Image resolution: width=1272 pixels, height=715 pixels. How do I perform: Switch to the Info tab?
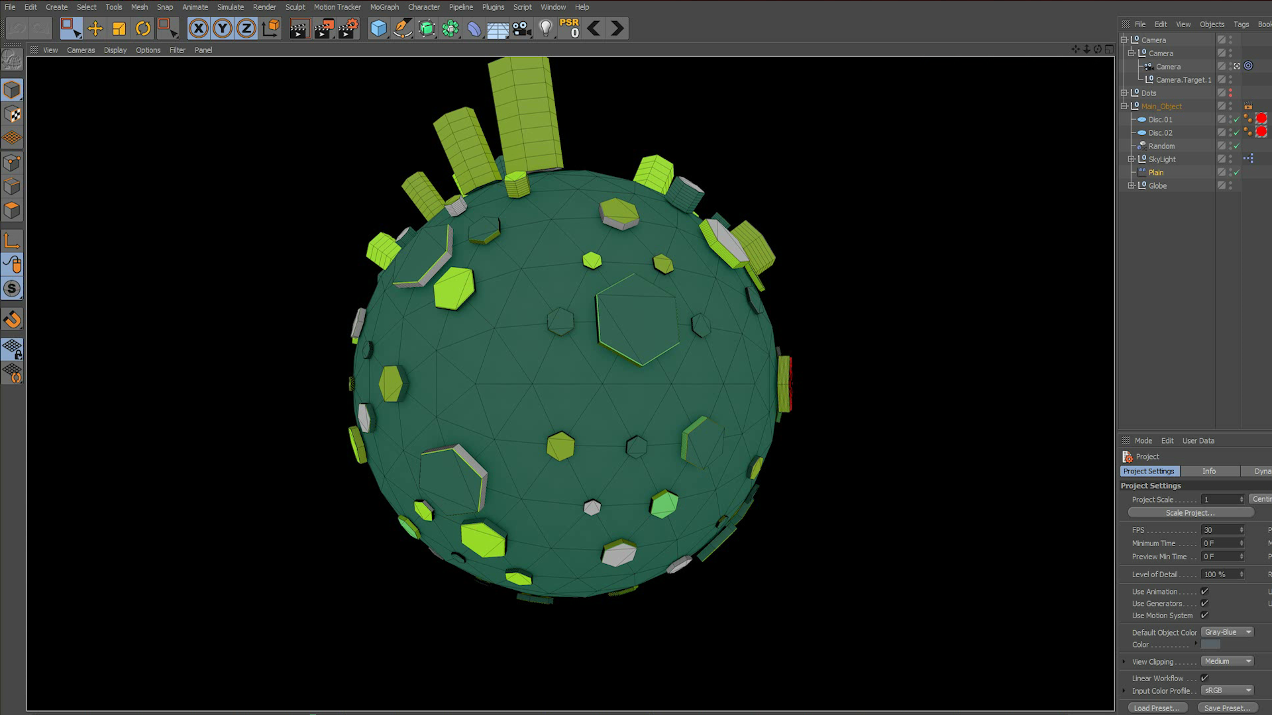(x=1208, y=471)
